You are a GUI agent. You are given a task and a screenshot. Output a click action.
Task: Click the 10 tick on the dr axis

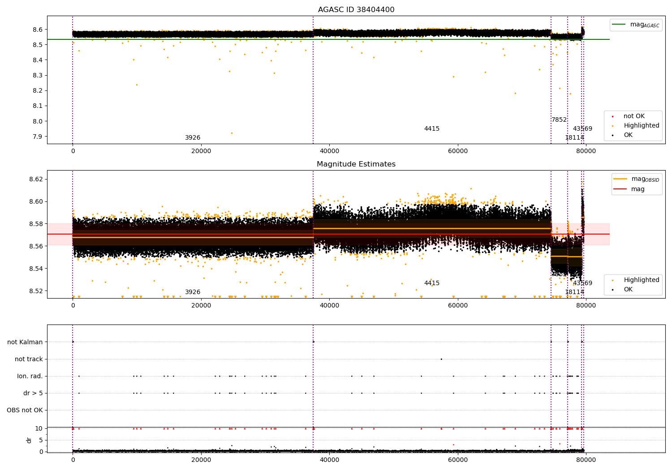[39, 429]
